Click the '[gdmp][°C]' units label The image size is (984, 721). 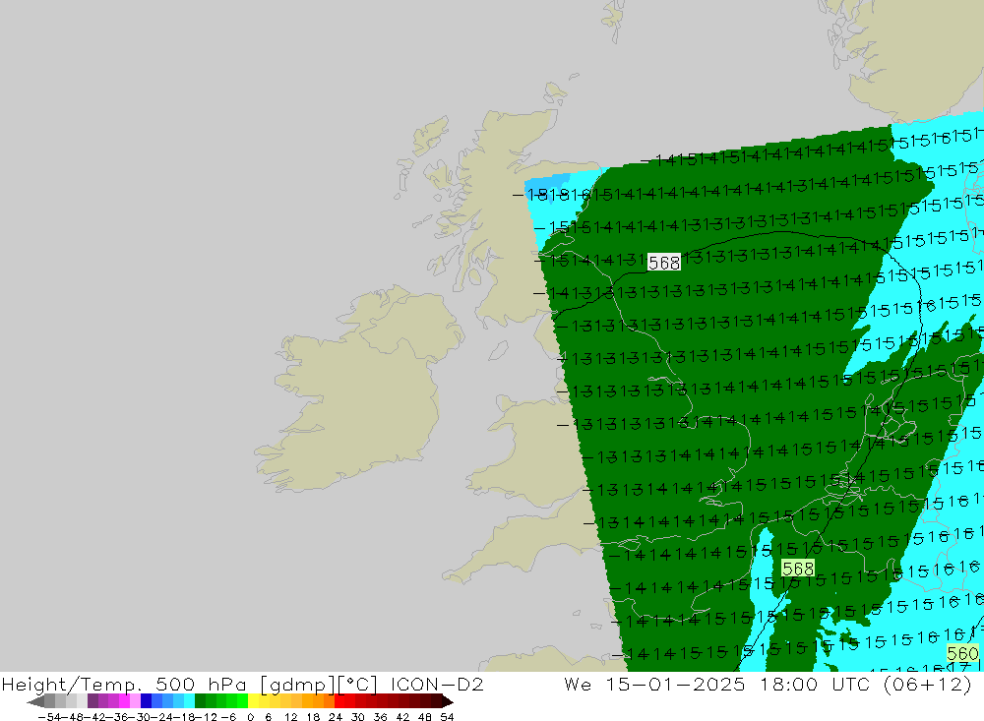tap(319, 684)
